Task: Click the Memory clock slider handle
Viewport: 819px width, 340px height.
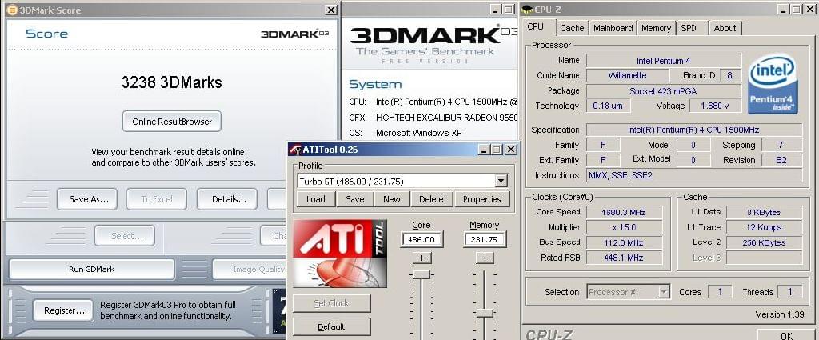Action: (x=485, y=313)
